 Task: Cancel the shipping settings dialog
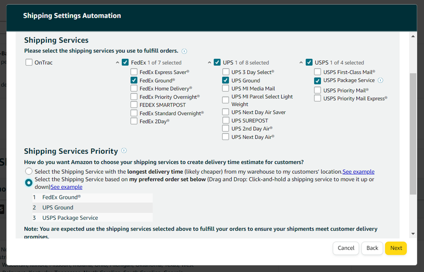pos(346,248)
